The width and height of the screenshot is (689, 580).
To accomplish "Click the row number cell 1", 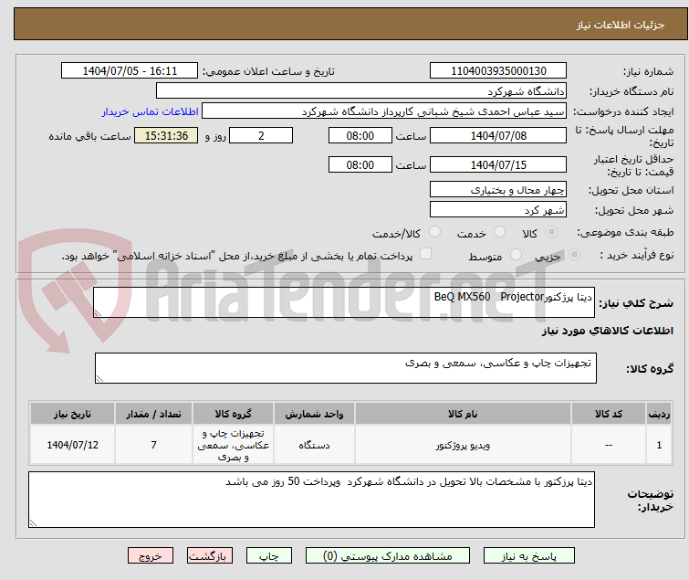I will click(x=659, y=445).
